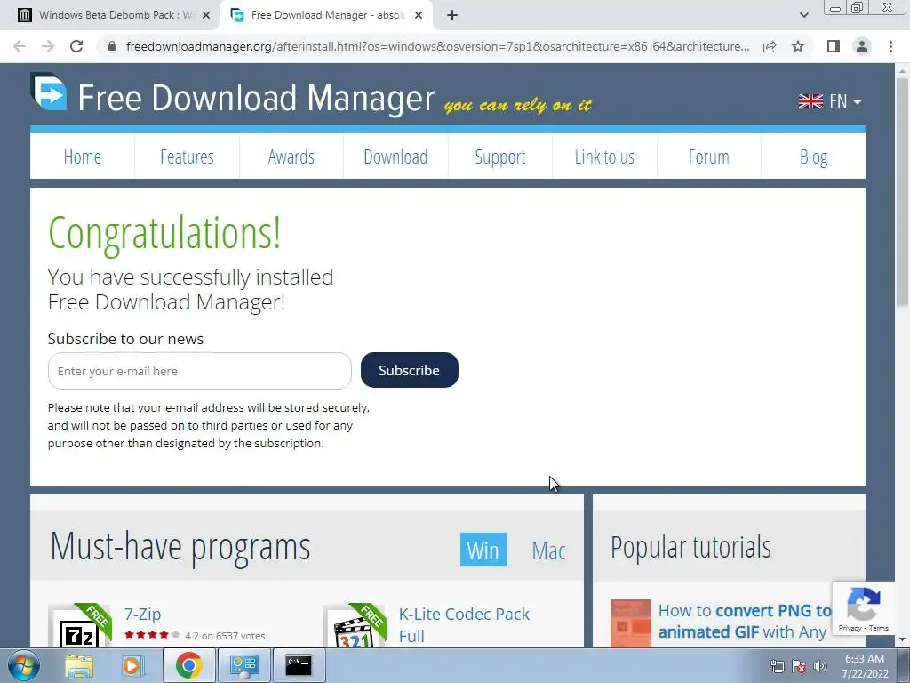Click the Subscribe button

[409, 370]
